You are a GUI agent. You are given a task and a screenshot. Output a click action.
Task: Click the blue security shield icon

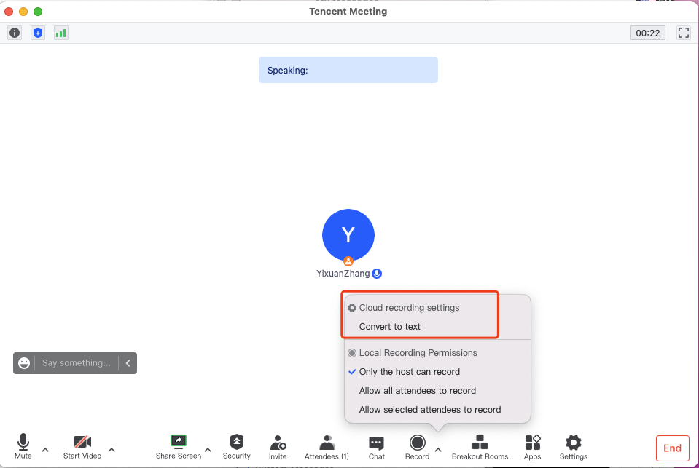point(38,33)
